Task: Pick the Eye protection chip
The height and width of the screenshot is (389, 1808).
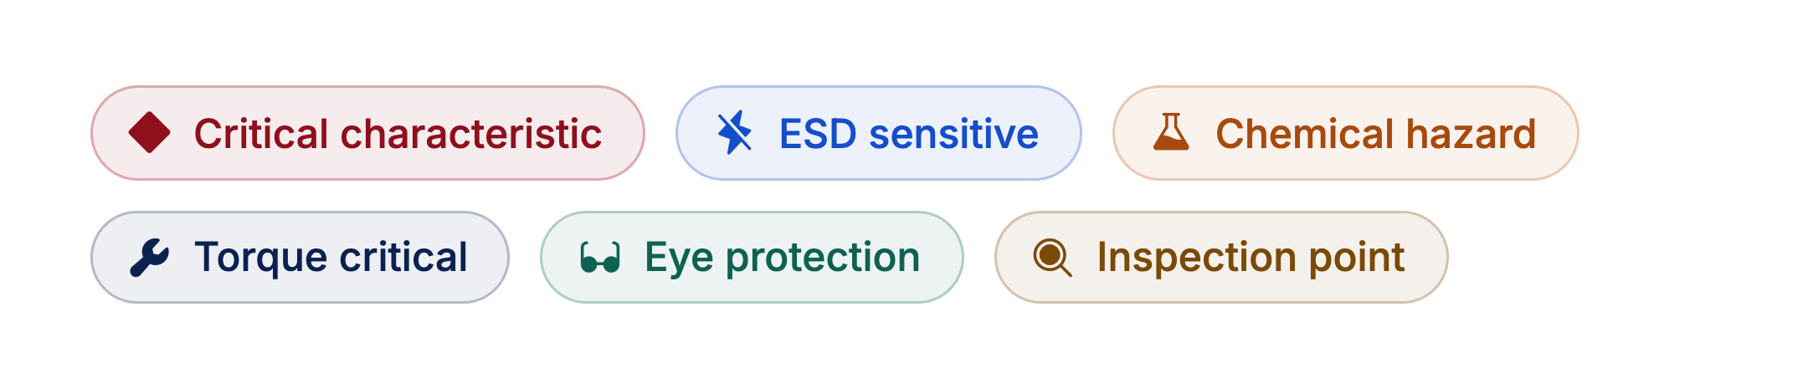Action: [x=752, y=257]
